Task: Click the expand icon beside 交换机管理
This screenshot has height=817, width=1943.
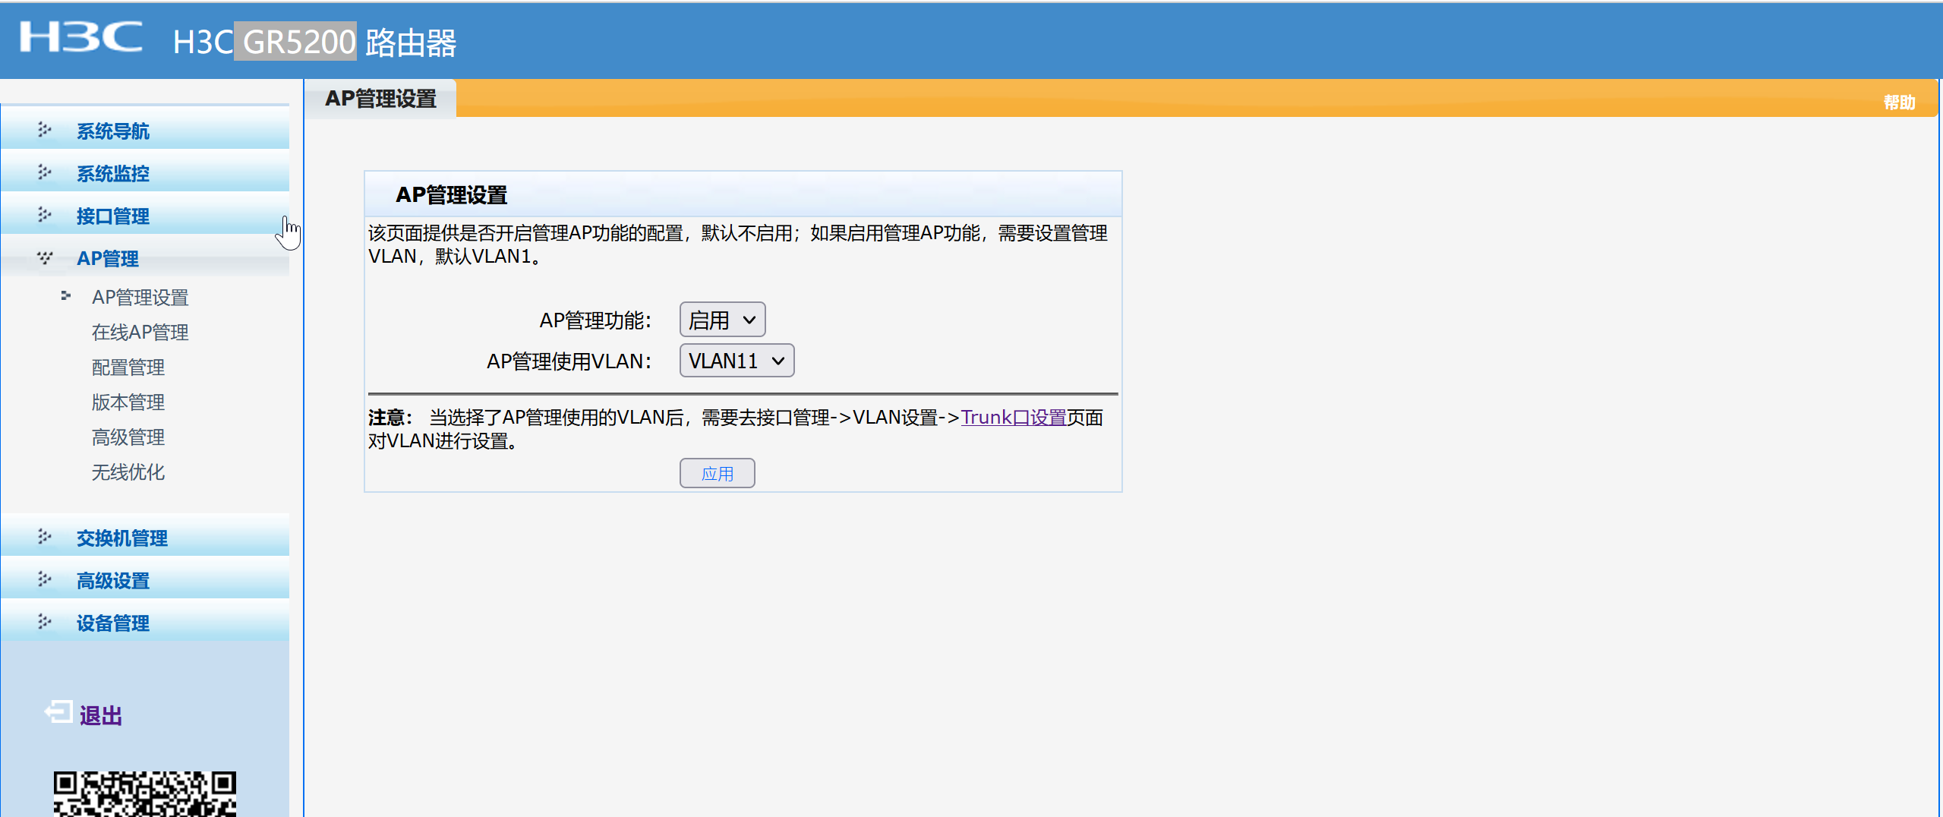Action: [x=45, y=538]
